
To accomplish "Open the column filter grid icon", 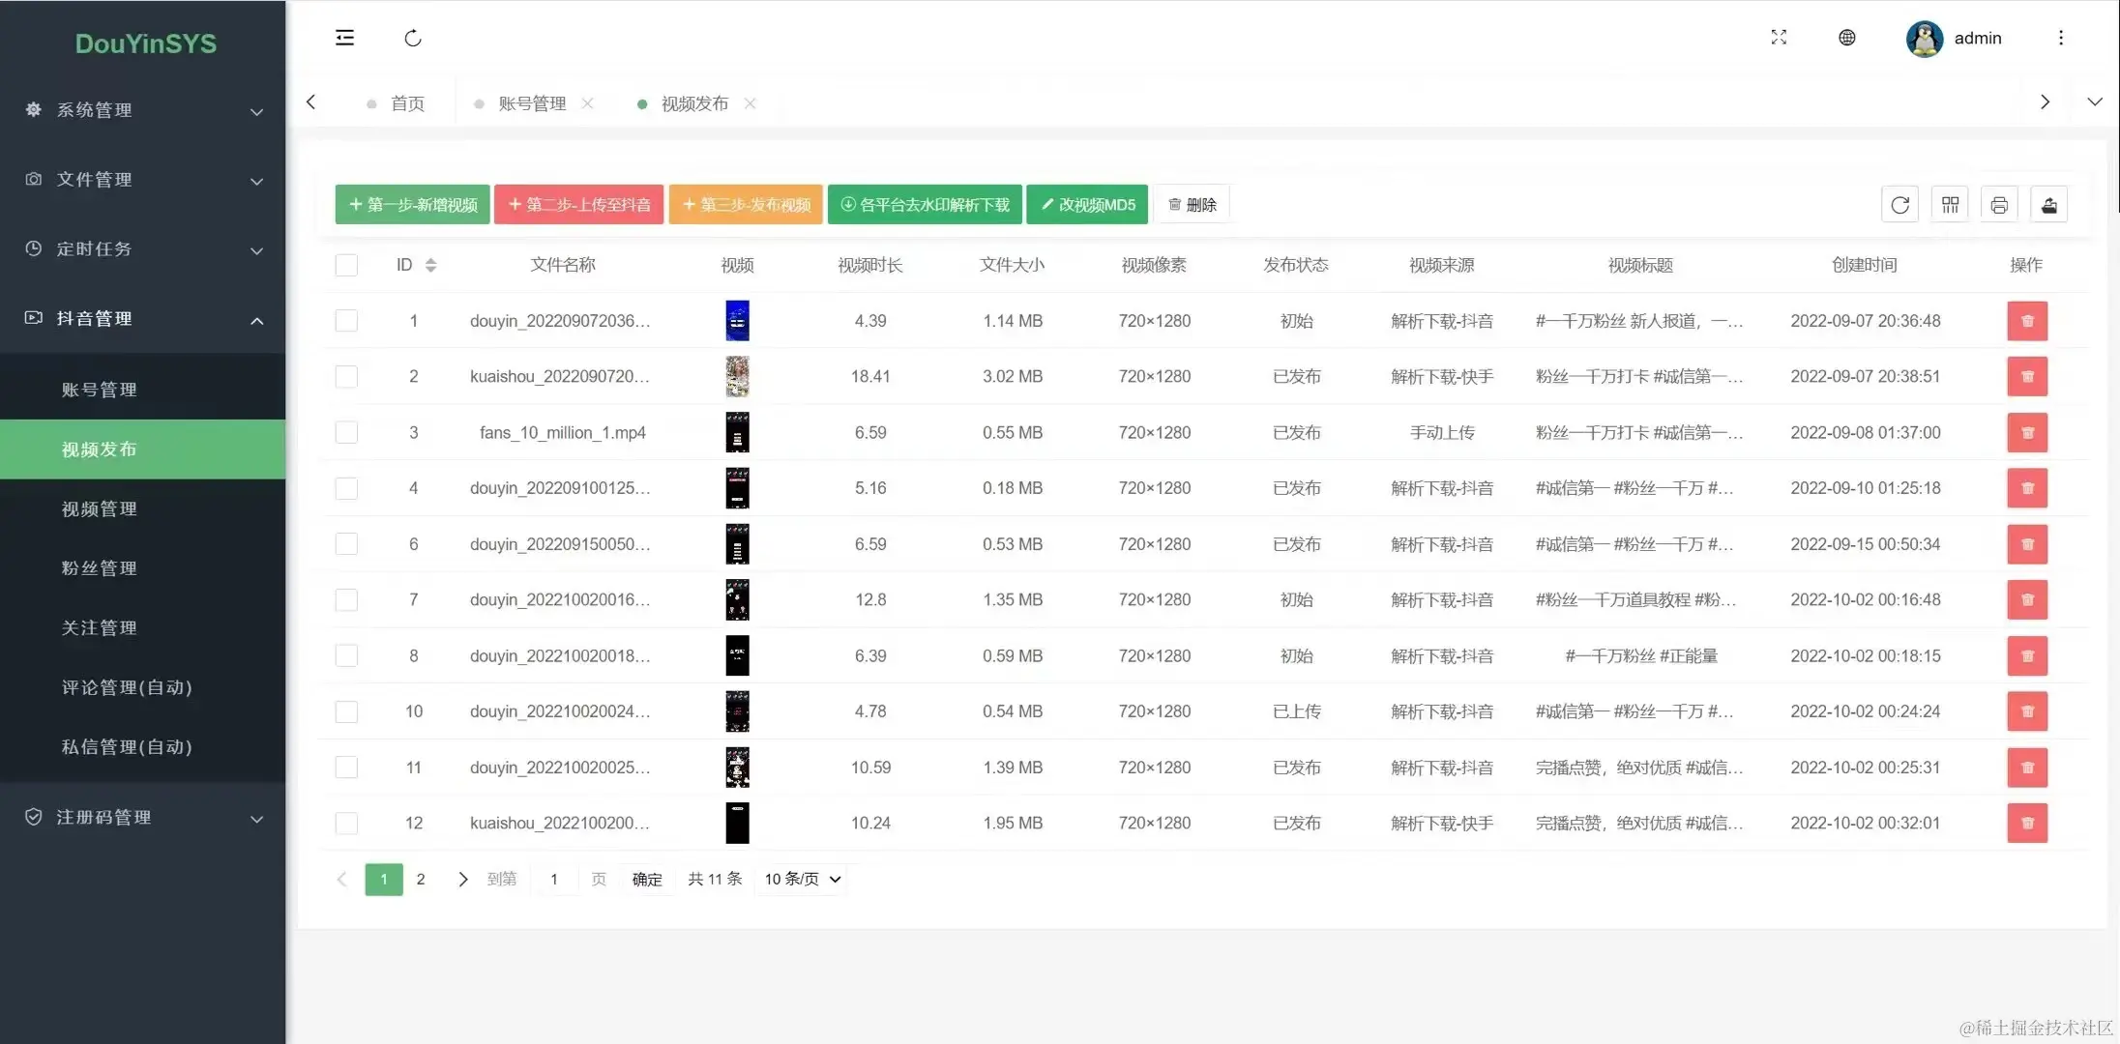I will pos(1950,205).
